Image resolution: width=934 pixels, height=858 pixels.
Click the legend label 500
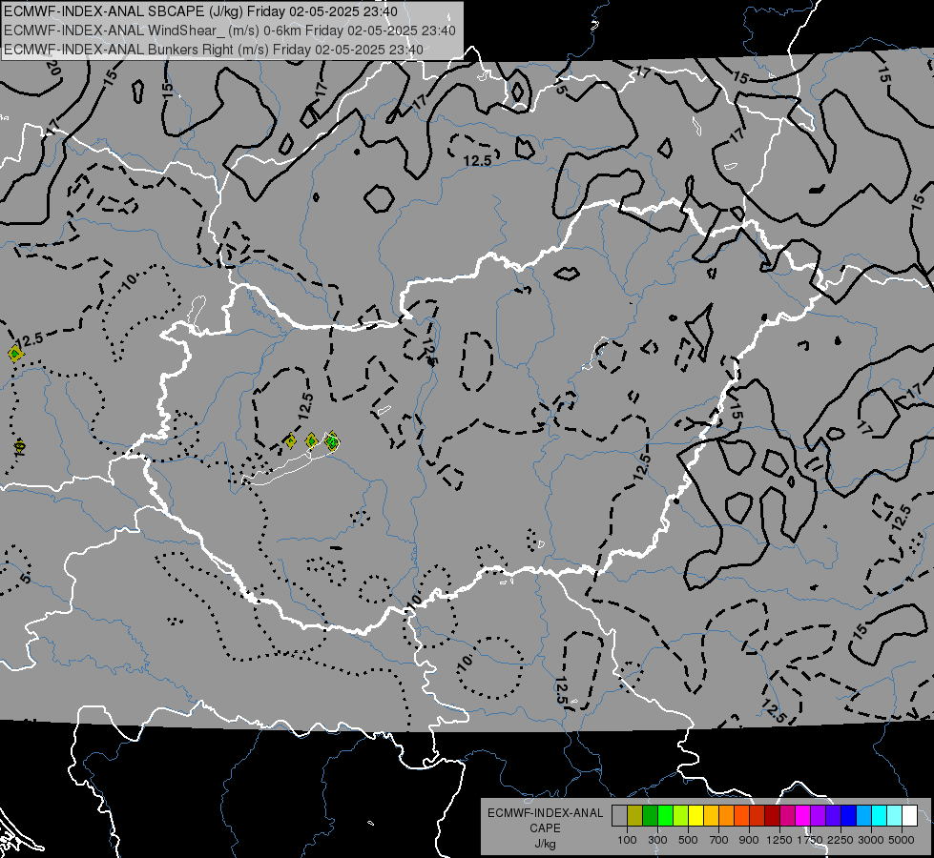click(x=688, y=840)
